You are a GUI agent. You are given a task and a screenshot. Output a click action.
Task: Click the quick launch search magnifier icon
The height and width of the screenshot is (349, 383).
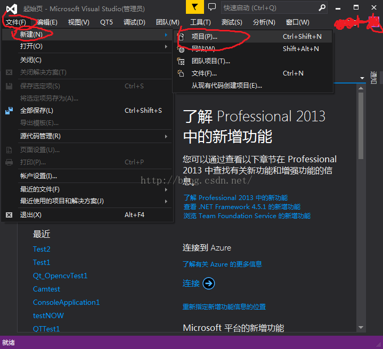click(x=322, y=8)
